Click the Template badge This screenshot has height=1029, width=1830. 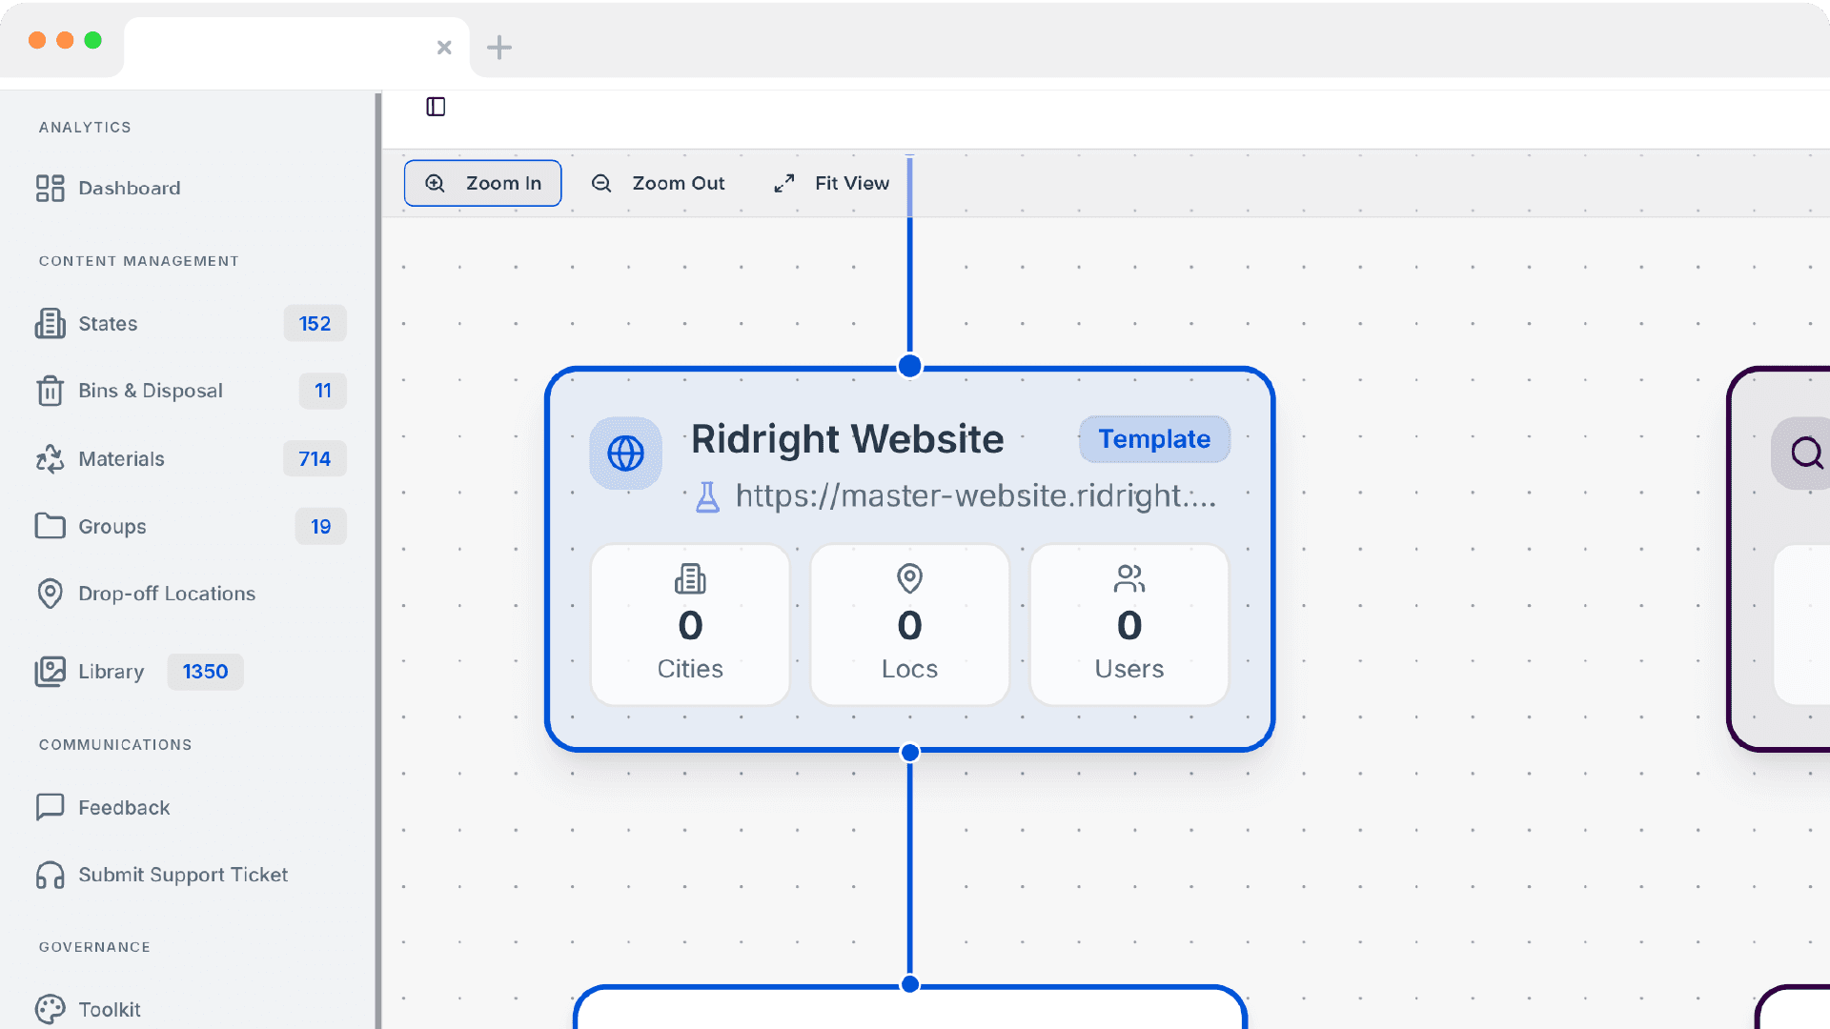coord(1154,439)
